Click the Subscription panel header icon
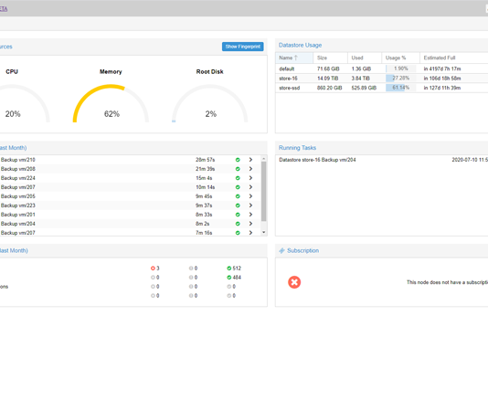 pos(281,250)
